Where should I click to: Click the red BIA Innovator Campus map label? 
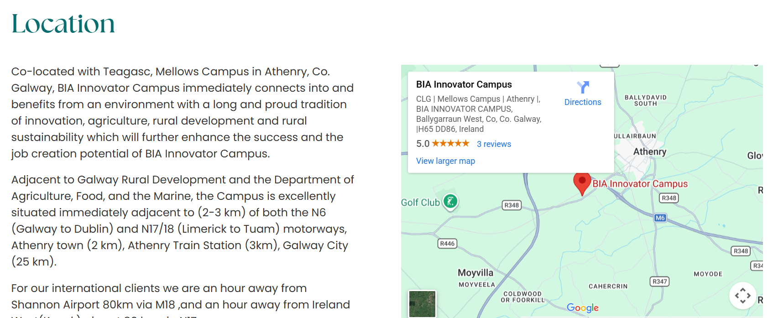(x=640, y=184)
